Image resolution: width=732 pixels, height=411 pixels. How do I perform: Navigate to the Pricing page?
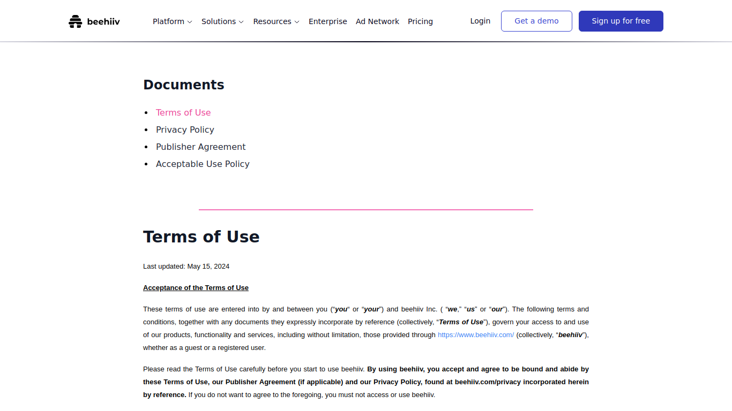pyautogui.click(x=420, y=21)
